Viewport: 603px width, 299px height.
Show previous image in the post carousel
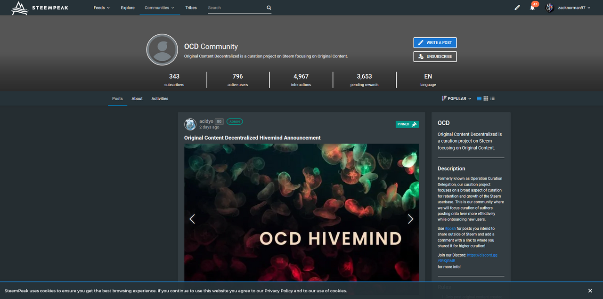[192, 219]
